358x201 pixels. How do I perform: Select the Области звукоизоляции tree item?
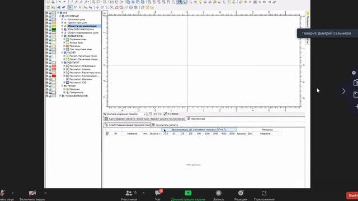coord(82,26)
